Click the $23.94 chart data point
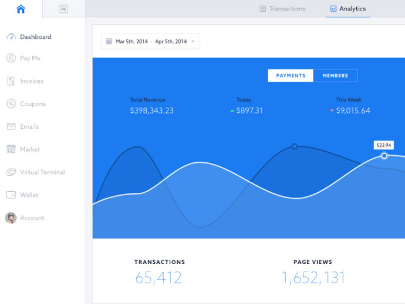The image size is (405, 304). pos(384,156)
